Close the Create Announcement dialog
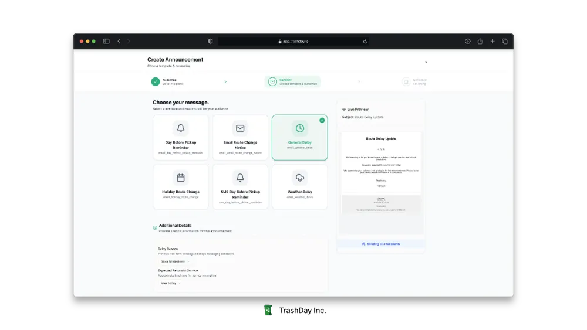The width and height of the screenshot is (587, 330). (x=426, y=62)
